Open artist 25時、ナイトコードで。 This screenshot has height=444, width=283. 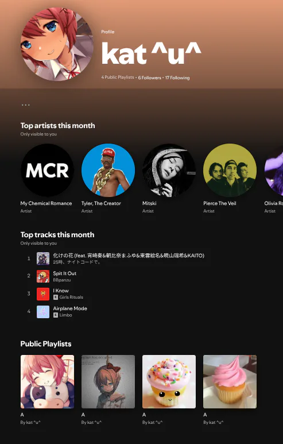point(77,262)
